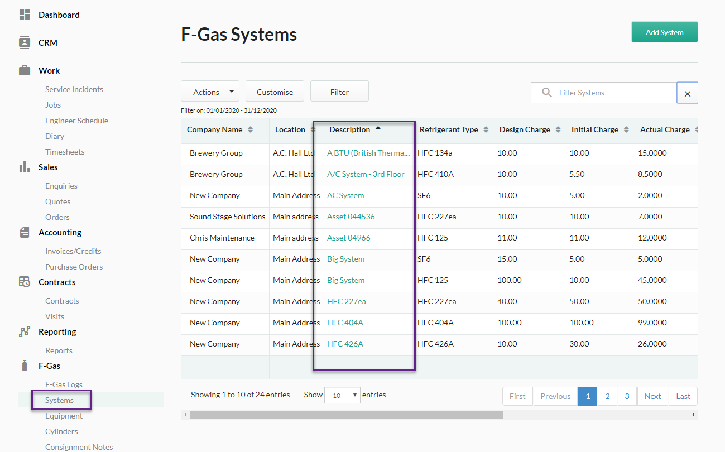
Task: Sort by Initial Charge column arrows
Action: pos(627,129)
